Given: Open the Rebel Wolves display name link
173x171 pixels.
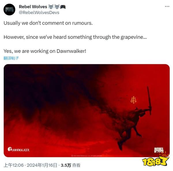Looking at the screenshot, I should (x=33, y=7).
